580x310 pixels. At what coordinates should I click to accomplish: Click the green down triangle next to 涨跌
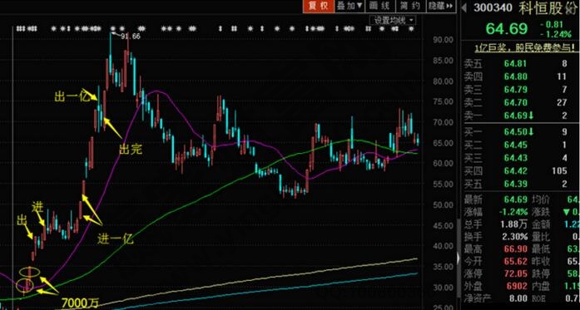click(567, 212)
